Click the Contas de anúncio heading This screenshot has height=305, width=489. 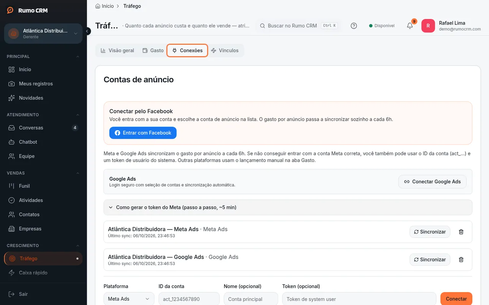[x=139, y=80]
